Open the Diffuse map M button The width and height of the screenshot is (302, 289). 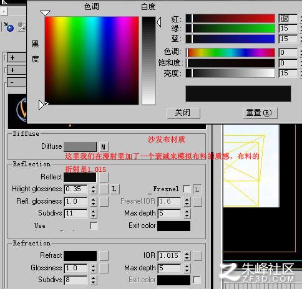click(x=104, y=147)
